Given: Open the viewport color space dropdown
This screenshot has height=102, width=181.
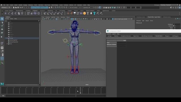Looking at the screenshot, I should point(123,19).
